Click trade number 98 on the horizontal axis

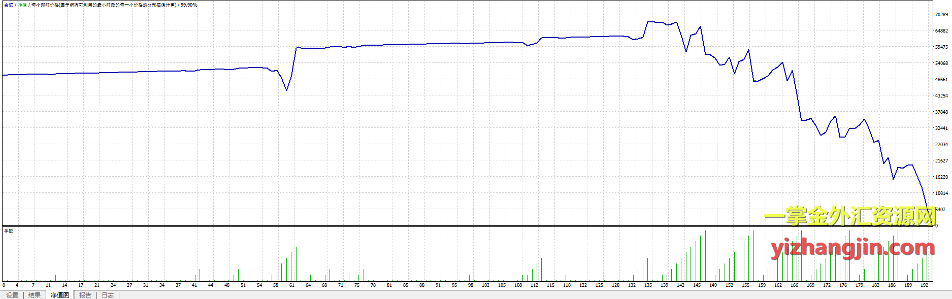470,285
